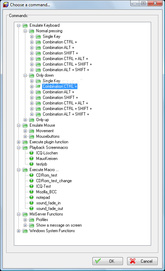Image resolution: width=165 pixels, height=271 pixels.
Task: Expand the Only up branch
Action: point(25,120)
